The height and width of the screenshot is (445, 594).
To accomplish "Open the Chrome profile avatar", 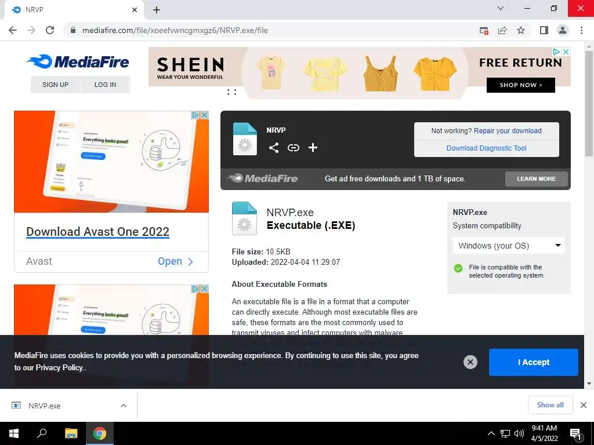I will [x=563, y=30].
